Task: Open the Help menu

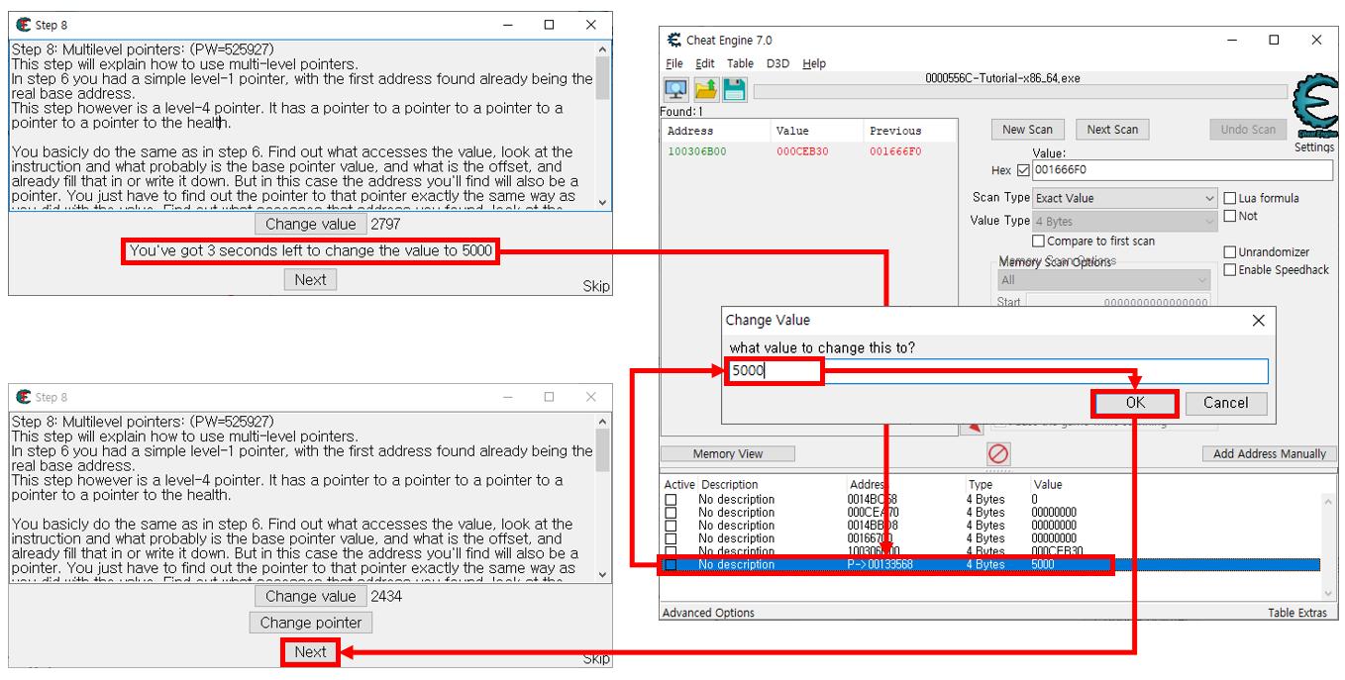Action: [x=814, y=63]
